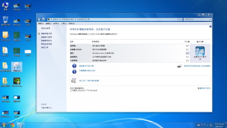Screen dimensions: 227x128
Task: Click 進階工具 sidebar link
Action: click(x=44, y=47)
